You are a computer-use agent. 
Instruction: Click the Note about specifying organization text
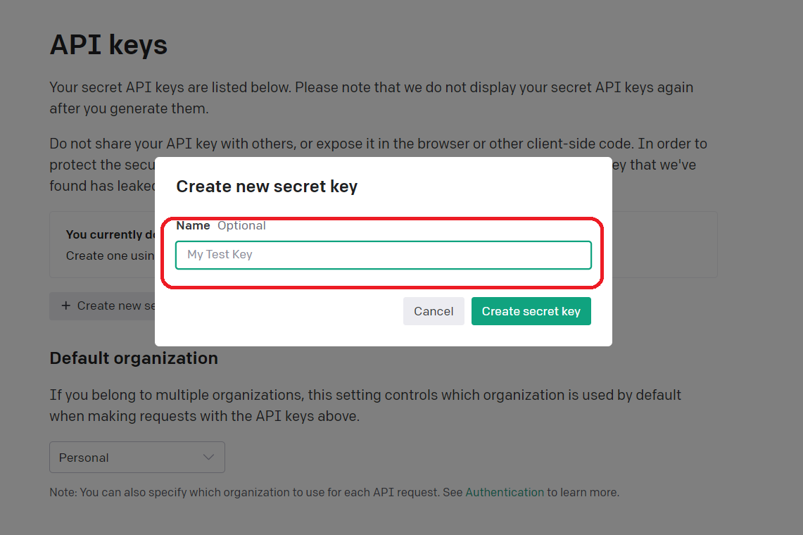[334, 492]
